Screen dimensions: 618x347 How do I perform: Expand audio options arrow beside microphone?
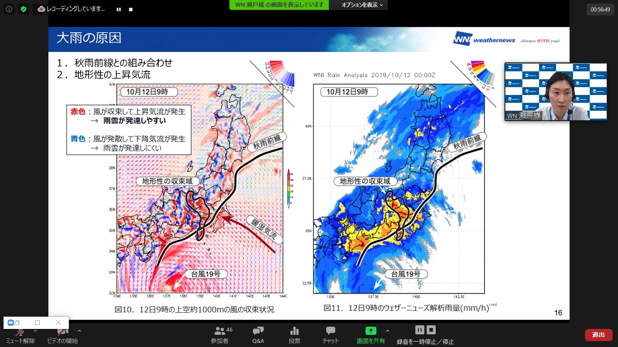pyautogui.click(x=35, y=331)
